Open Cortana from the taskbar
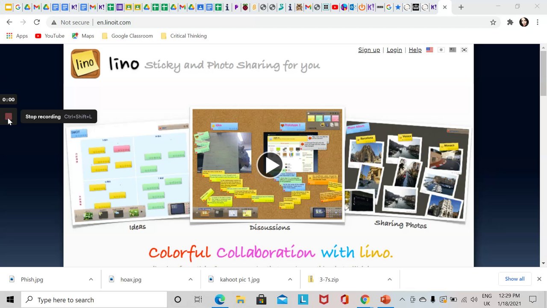The width and height of the screenshot is (547, 308). point(178,300)
